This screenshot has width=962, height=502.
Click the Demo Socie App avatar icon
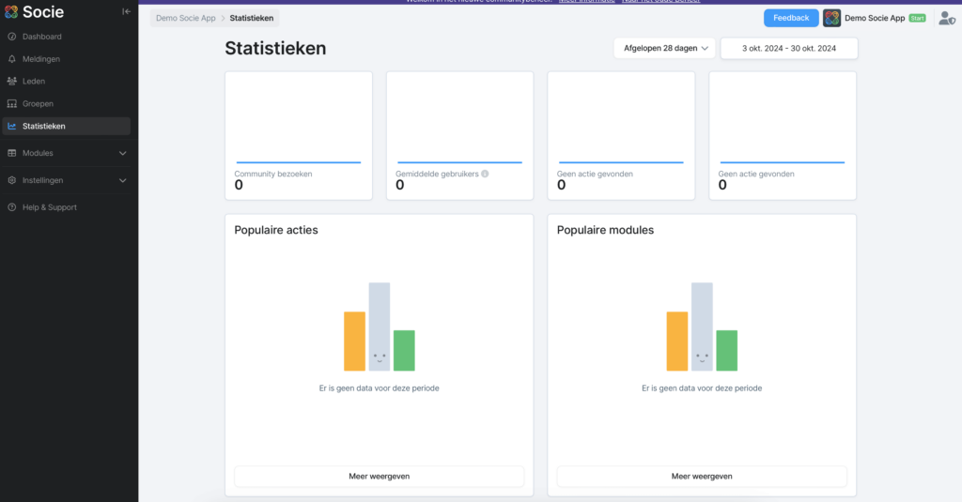pyautogui.click(x=831, y=18)
